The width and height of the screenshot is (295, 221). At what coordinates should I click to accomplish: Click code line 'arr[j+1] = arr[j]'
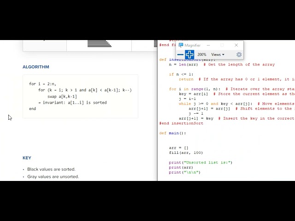209,109
